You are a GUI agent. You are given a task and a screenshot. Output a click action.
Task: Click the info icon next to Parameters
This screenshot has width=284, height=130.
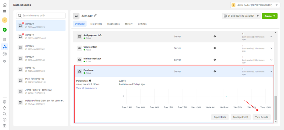click(x=90, y=81)
